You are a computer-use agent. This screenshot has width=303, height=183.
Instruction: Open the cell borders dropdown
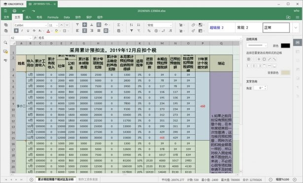tap(66, 30)
